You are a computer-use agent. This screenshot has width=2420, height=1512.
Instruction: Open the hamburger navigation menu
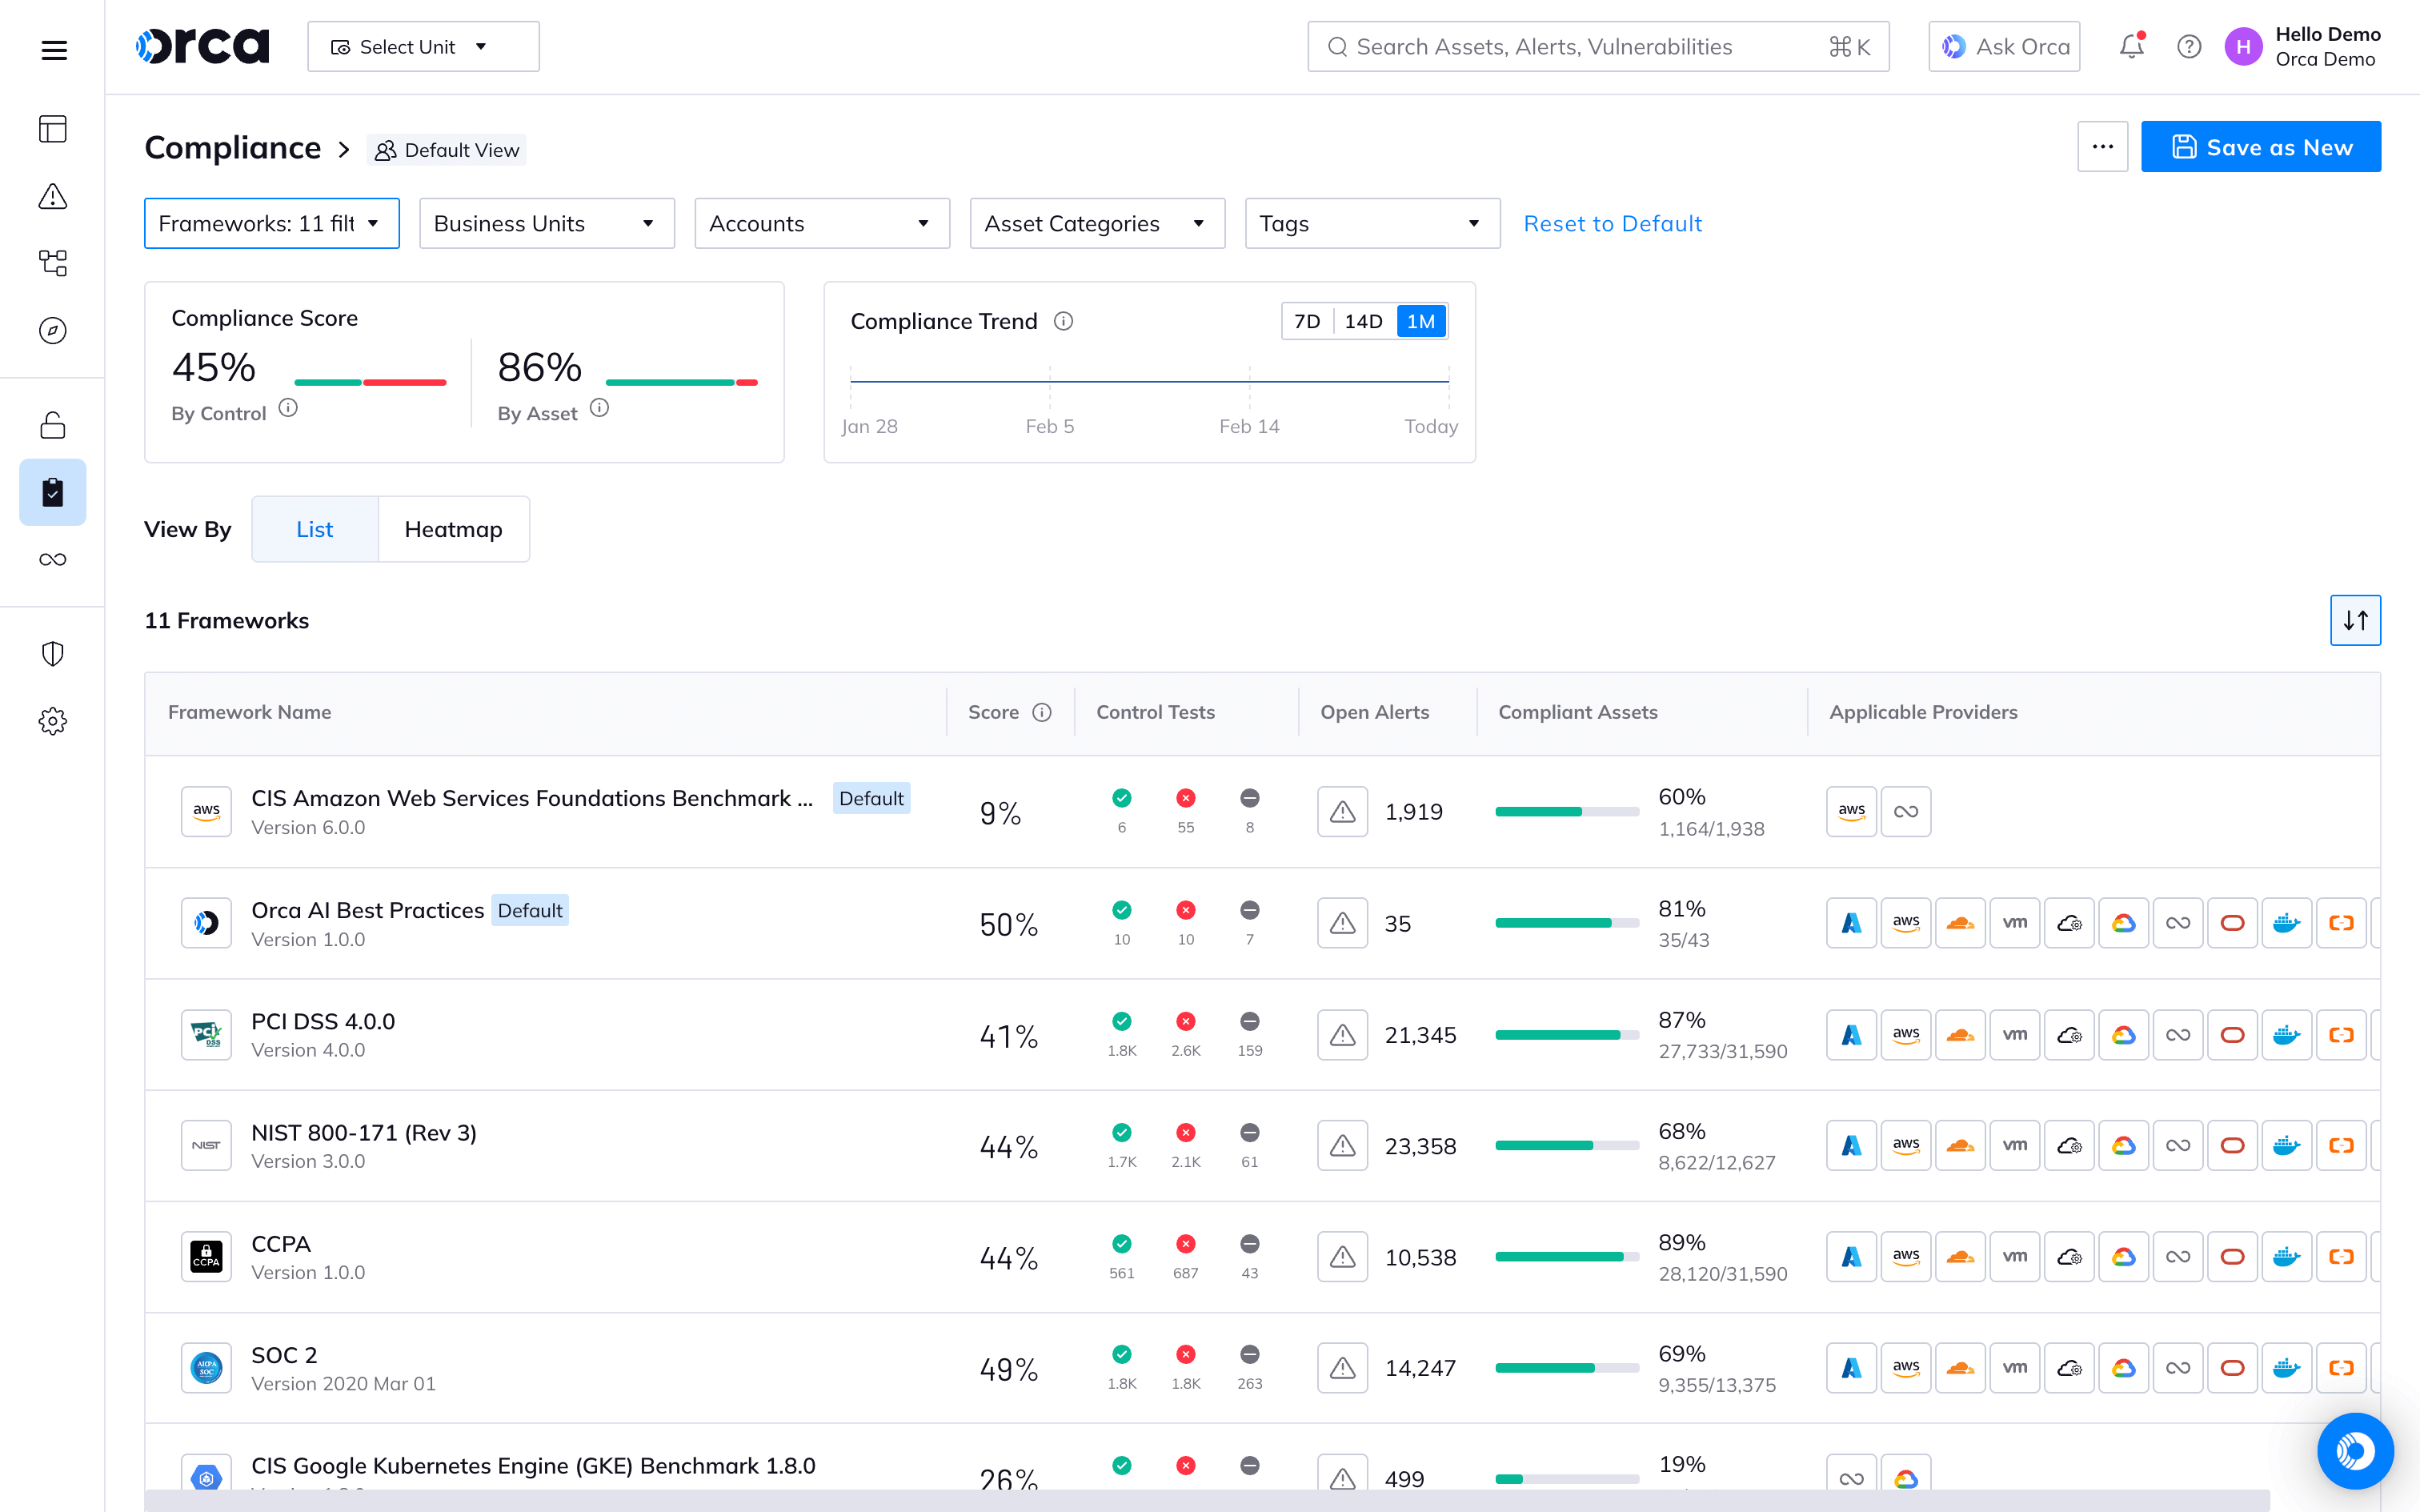(x=54, y=49)
